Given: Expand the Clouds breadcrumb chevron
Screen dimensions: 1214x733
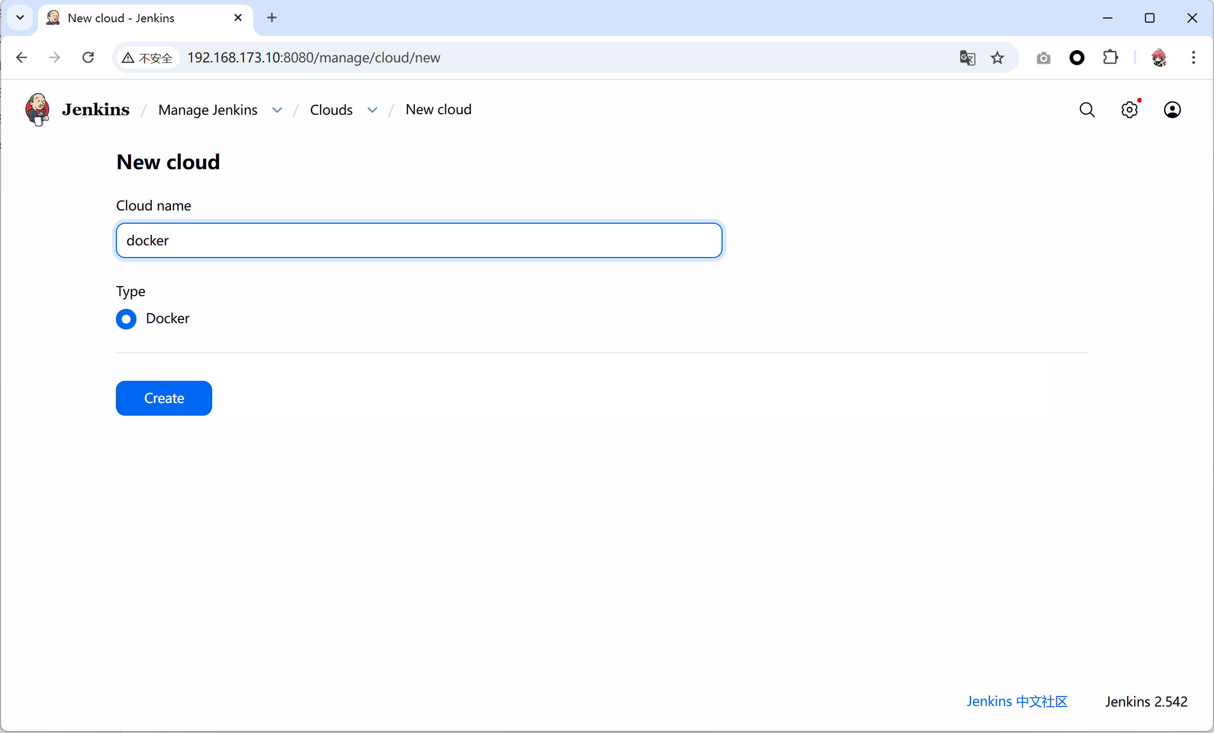Looking at the screenshot, I should point(372,110).
